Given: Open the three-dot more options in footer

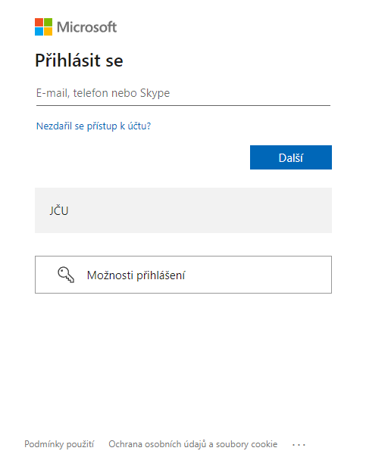Looking at the screenshot, I should (x=299, y=444).
